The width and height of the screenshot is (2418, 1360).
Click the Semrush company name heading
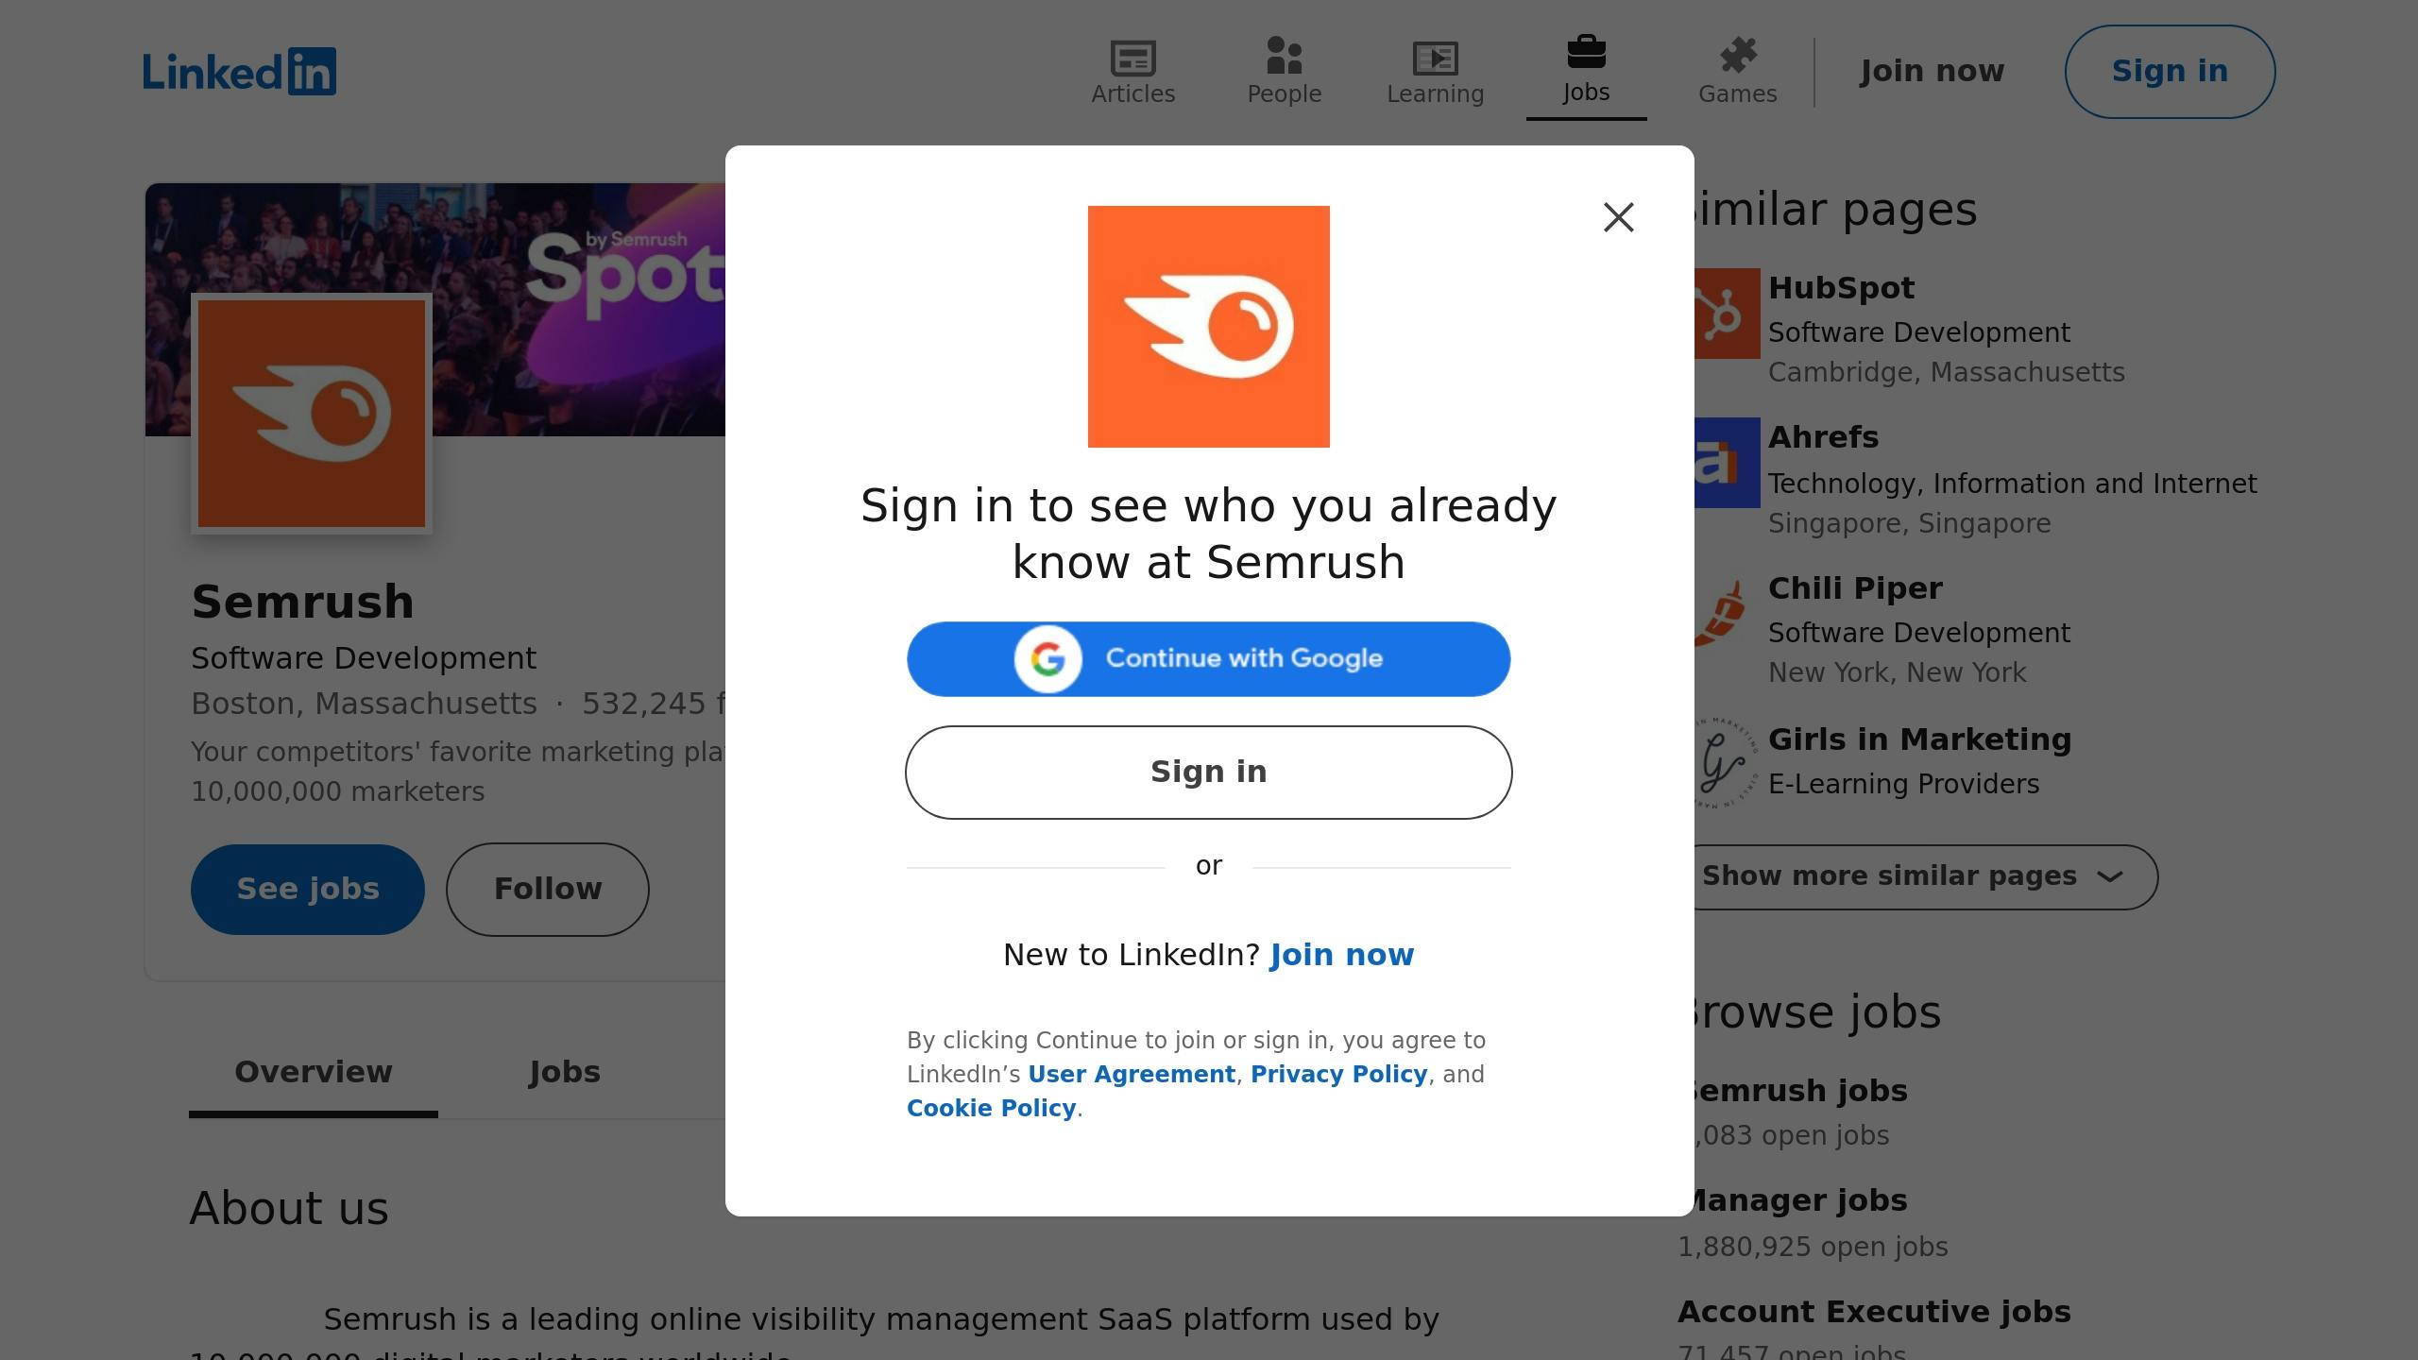pyautogui.click(x=302, y=603)
